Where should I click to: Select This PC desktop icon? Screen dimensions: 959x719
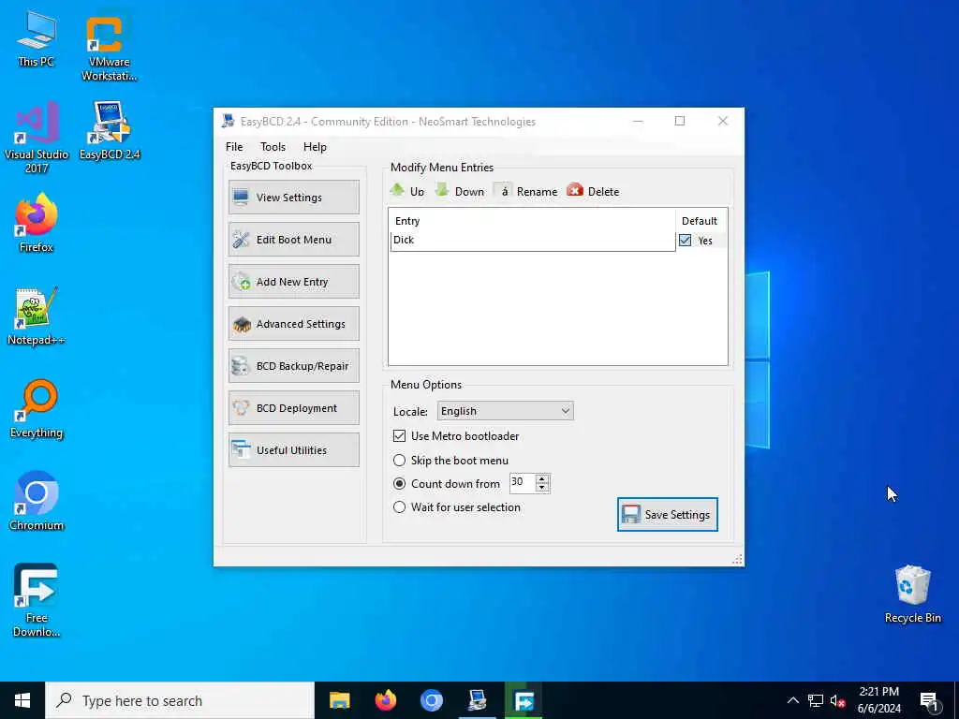coord(37,39)
